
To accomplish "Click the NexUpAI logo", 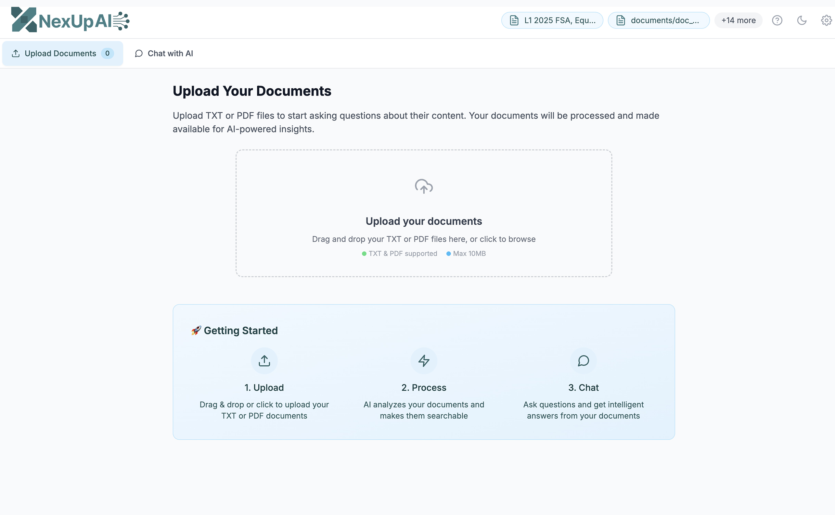I will pos(70,20).
